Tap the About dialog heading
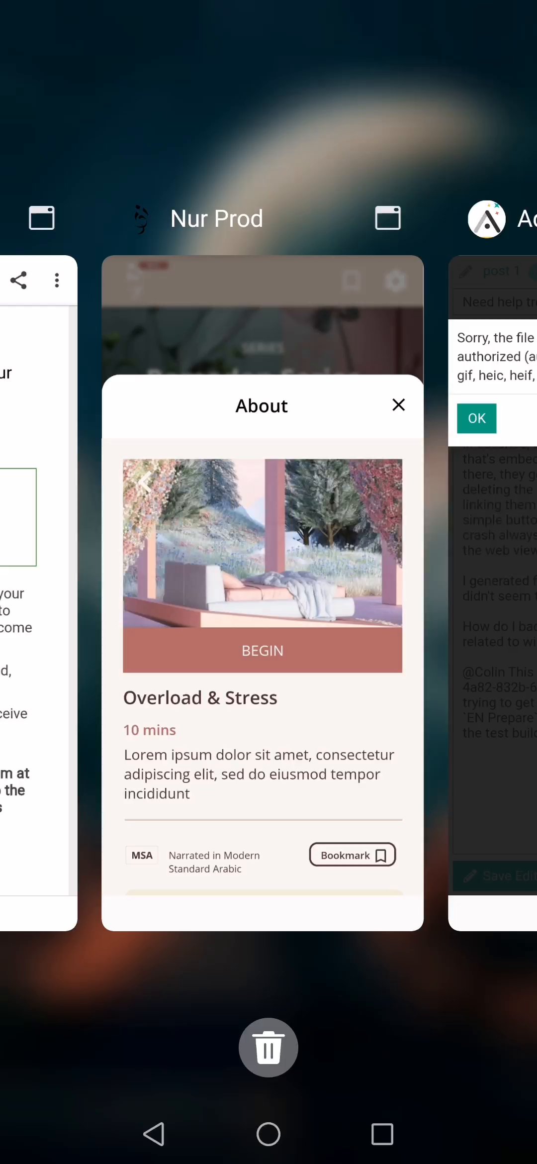The image size is (537, 1164). tap(262, 406)
